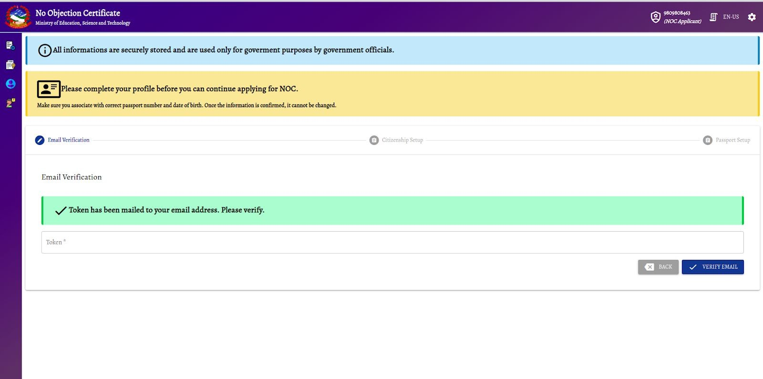Jump to the Passport Setup step

(732, 140)
